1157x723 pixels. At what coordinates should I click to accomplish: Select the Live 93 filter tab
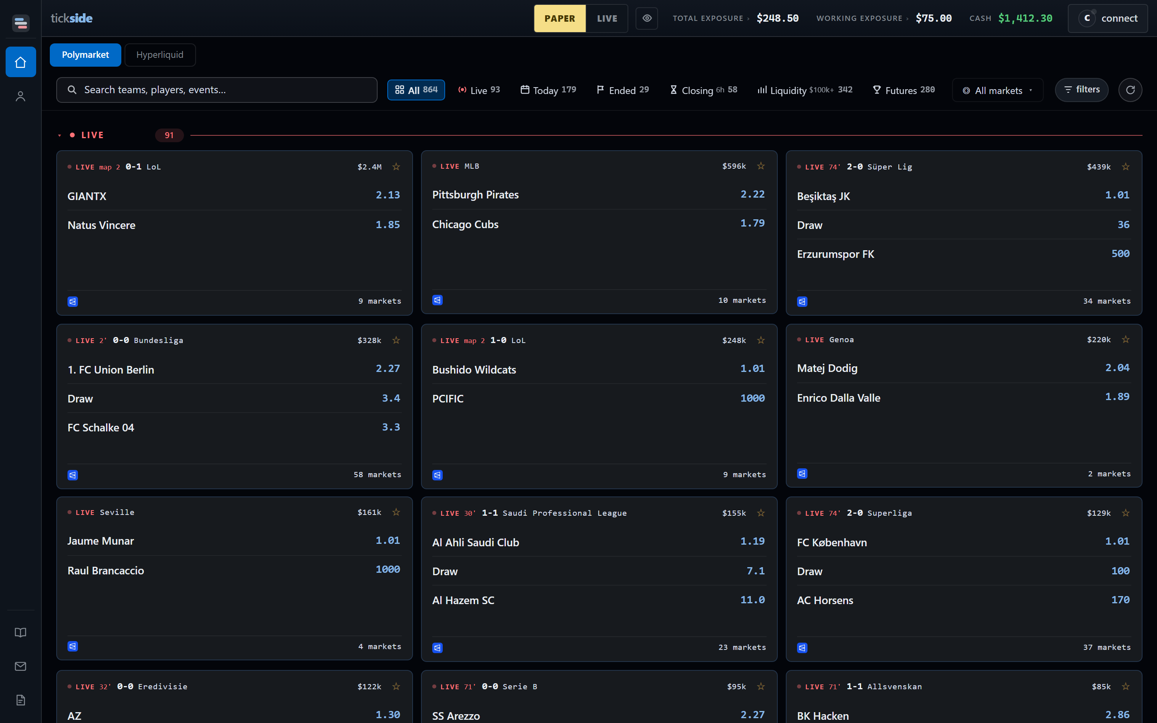[x=479, y=90]
